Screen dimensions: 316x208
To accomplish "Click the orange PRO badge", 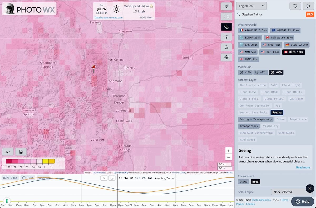I will coord(310,14).
